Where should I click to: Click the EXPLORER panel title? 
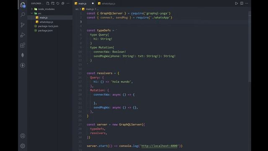pyautogui.click(x=36, y=3)
